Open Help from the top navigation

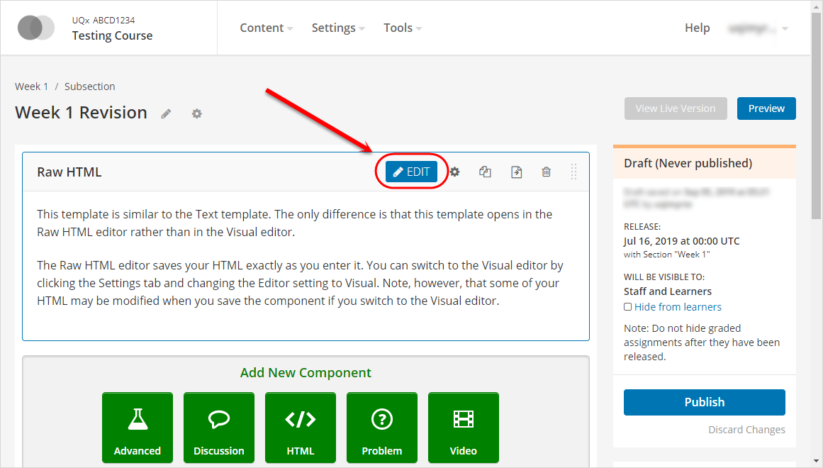pyautogui.click(x=697, y=28)
